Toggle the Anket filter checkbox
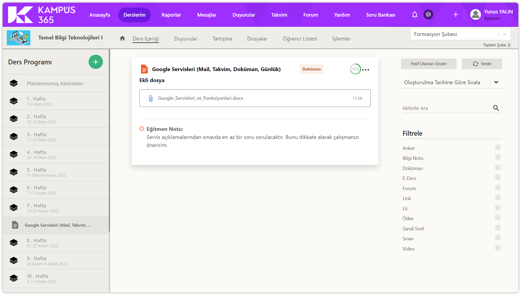This screenshot has width=521, height=295. click(x=498, y=147)
